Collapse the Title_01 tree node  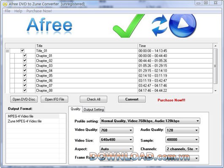coord(8,51)
